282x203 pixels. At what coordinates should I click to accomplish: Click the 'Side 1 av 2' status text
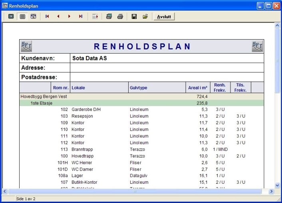(26, 199)
